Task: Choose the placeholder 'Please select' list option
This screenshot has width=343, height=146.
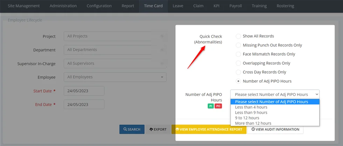Action: point(275,102)
